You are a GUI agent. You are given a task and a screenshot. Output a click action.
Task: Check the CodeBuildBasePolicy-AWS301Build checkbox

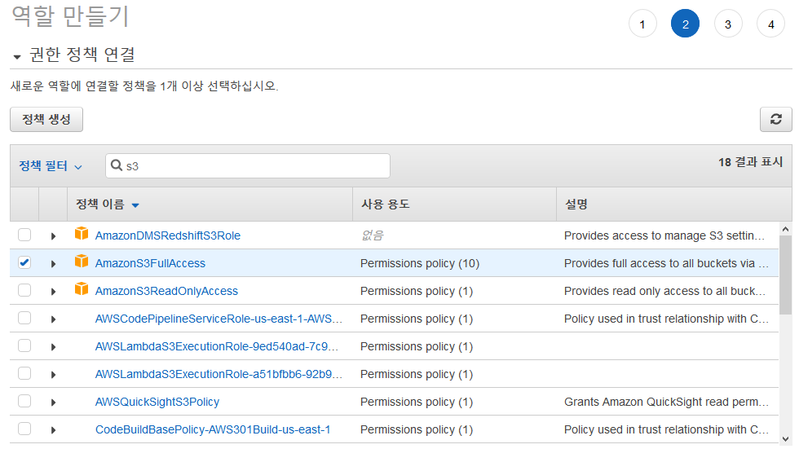pyautogui.click(x=24, y=429)
